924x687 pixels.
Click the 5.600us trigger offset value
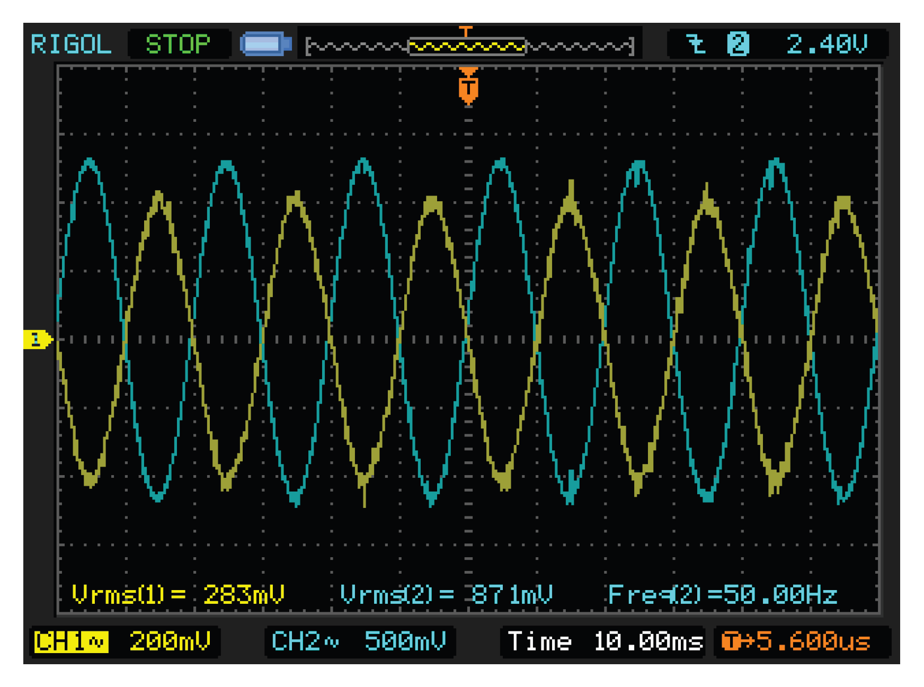(x=813, y=641)
